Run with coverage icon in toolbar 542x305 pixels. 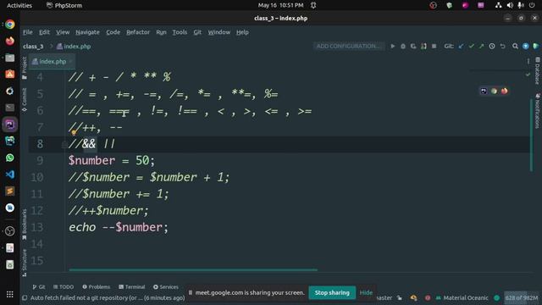[x=413, y=46]
